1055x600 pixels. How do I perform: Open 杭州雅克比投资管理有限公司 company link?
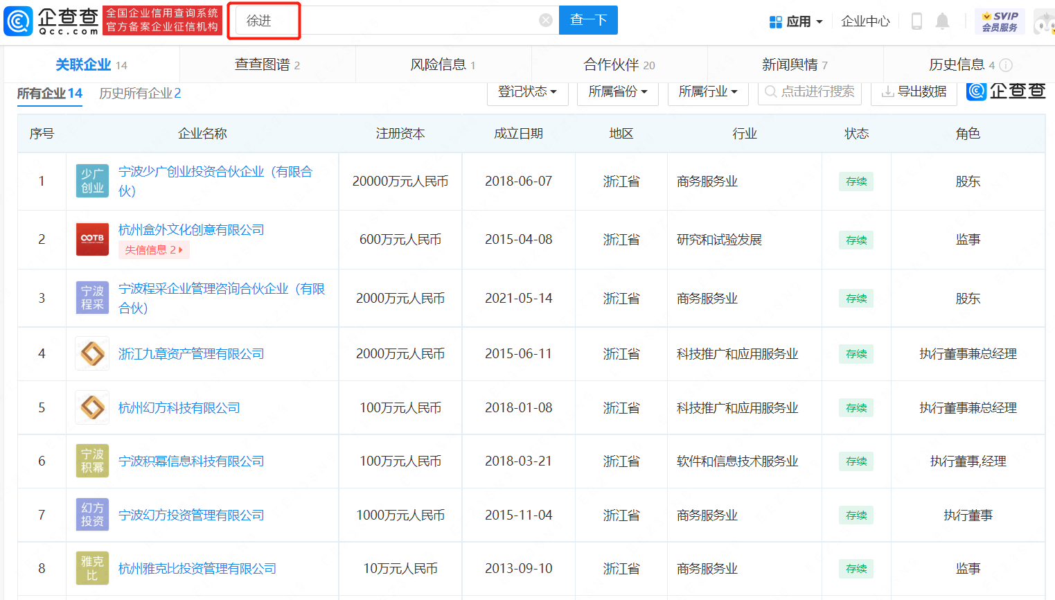[197, 569]
